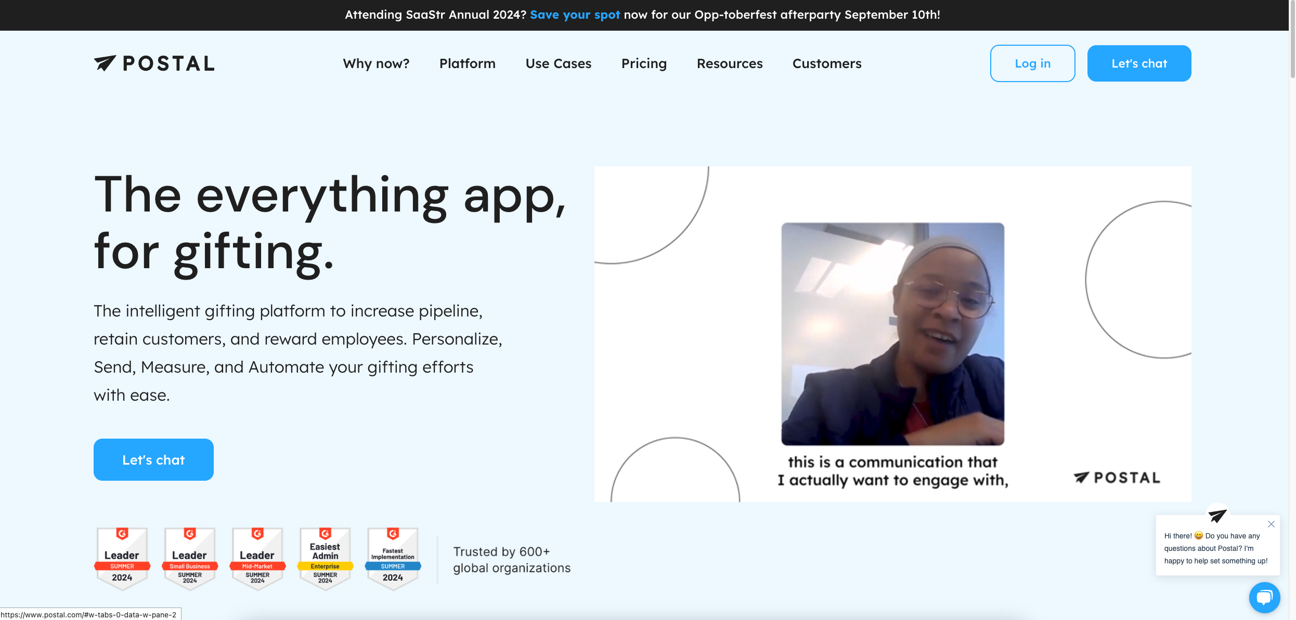This screenshot has width=1296, height=620.
Task: Click the Fastest Implementation badge
Action: (393, 559)
